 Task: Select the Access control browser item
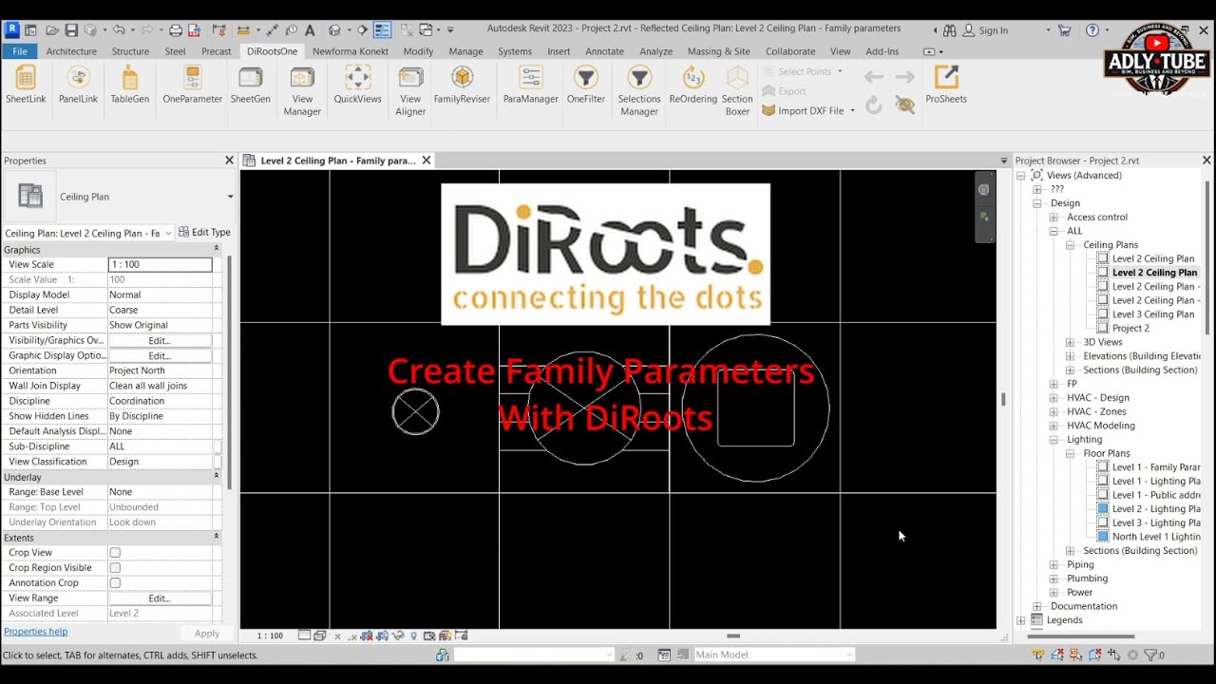[1096, 218]
